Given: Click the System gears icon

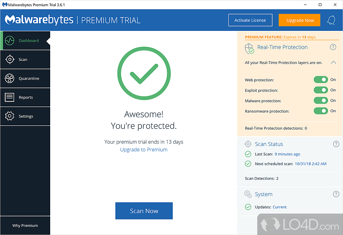Looking at the screenshot, I should 248,194.
